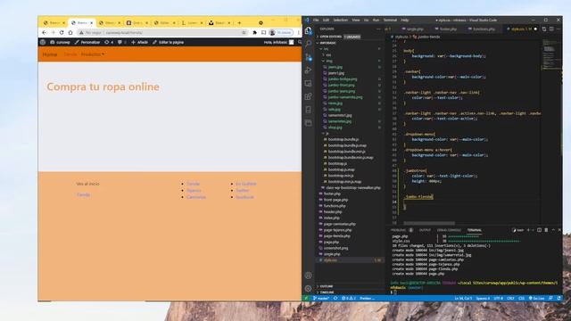Click the browser address bar
Image resolution: width=571 pixels, height=321 pixels.
(x=162, y=32)
